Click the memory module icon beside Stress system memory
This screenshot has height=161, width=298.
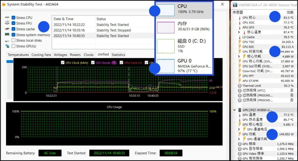pyautogui.click(x=7, y=35)
